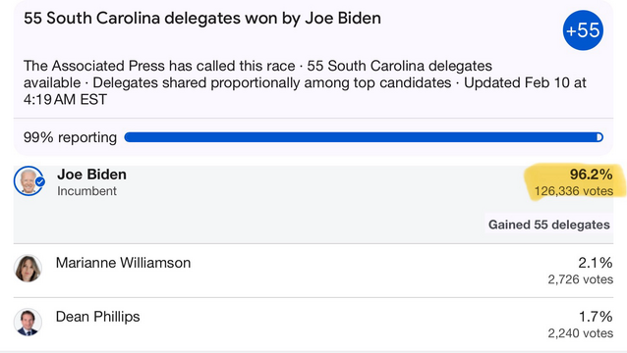Image resolution: width=627 pixels, height=353 pixels.
Task: Click the 2,240 votes count
Action: pyautogui.click(x=580, y=333)
